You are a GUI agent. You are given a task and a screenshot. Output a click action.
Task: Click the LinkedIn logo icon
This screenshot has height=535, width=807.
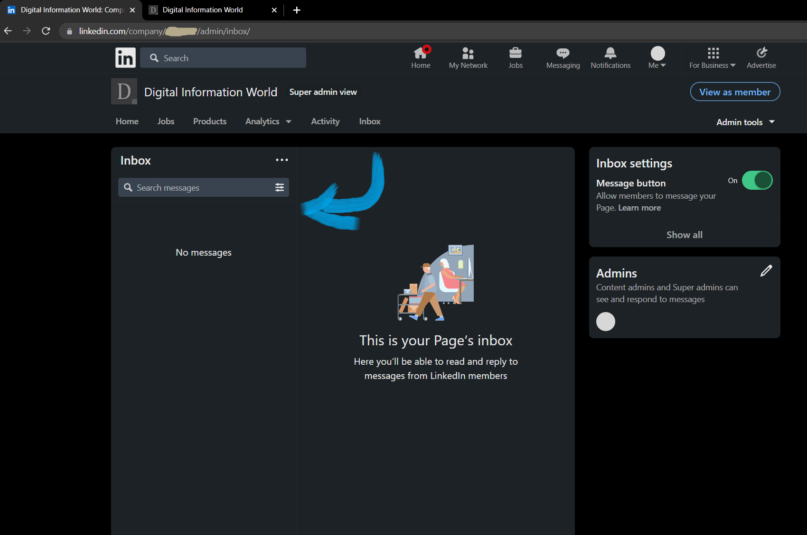coord(125,58)
